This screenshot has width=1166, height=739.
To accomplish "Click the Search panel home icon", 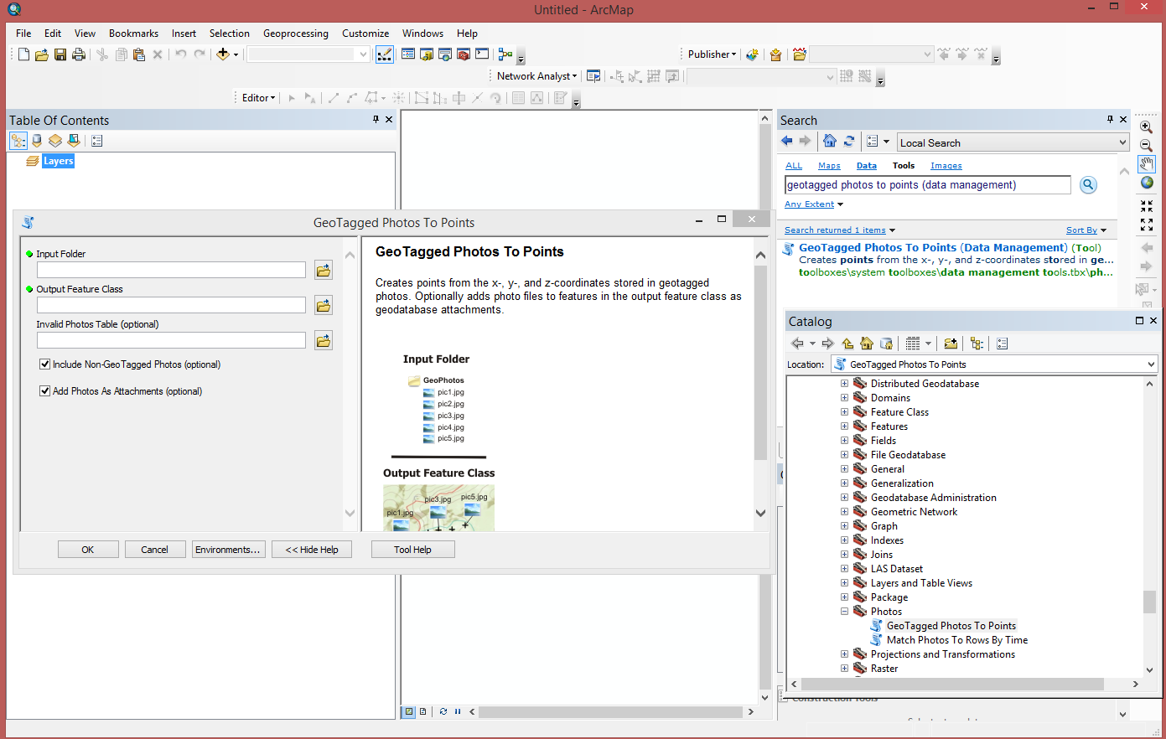I will pos(829,141).
